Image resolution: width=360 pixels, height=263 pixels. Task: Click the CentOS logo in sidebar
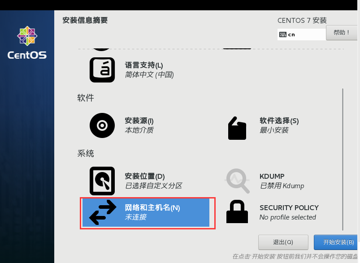click(27, 43)
